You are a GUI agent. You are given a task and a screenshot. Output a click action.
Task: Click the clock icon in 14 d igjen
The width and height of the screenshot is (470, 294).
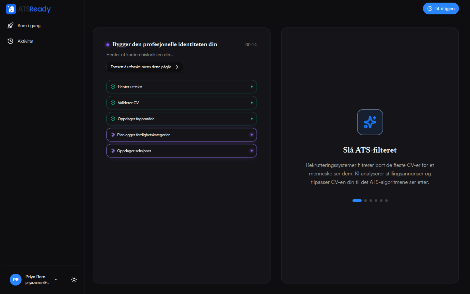(x=430, y=8)
